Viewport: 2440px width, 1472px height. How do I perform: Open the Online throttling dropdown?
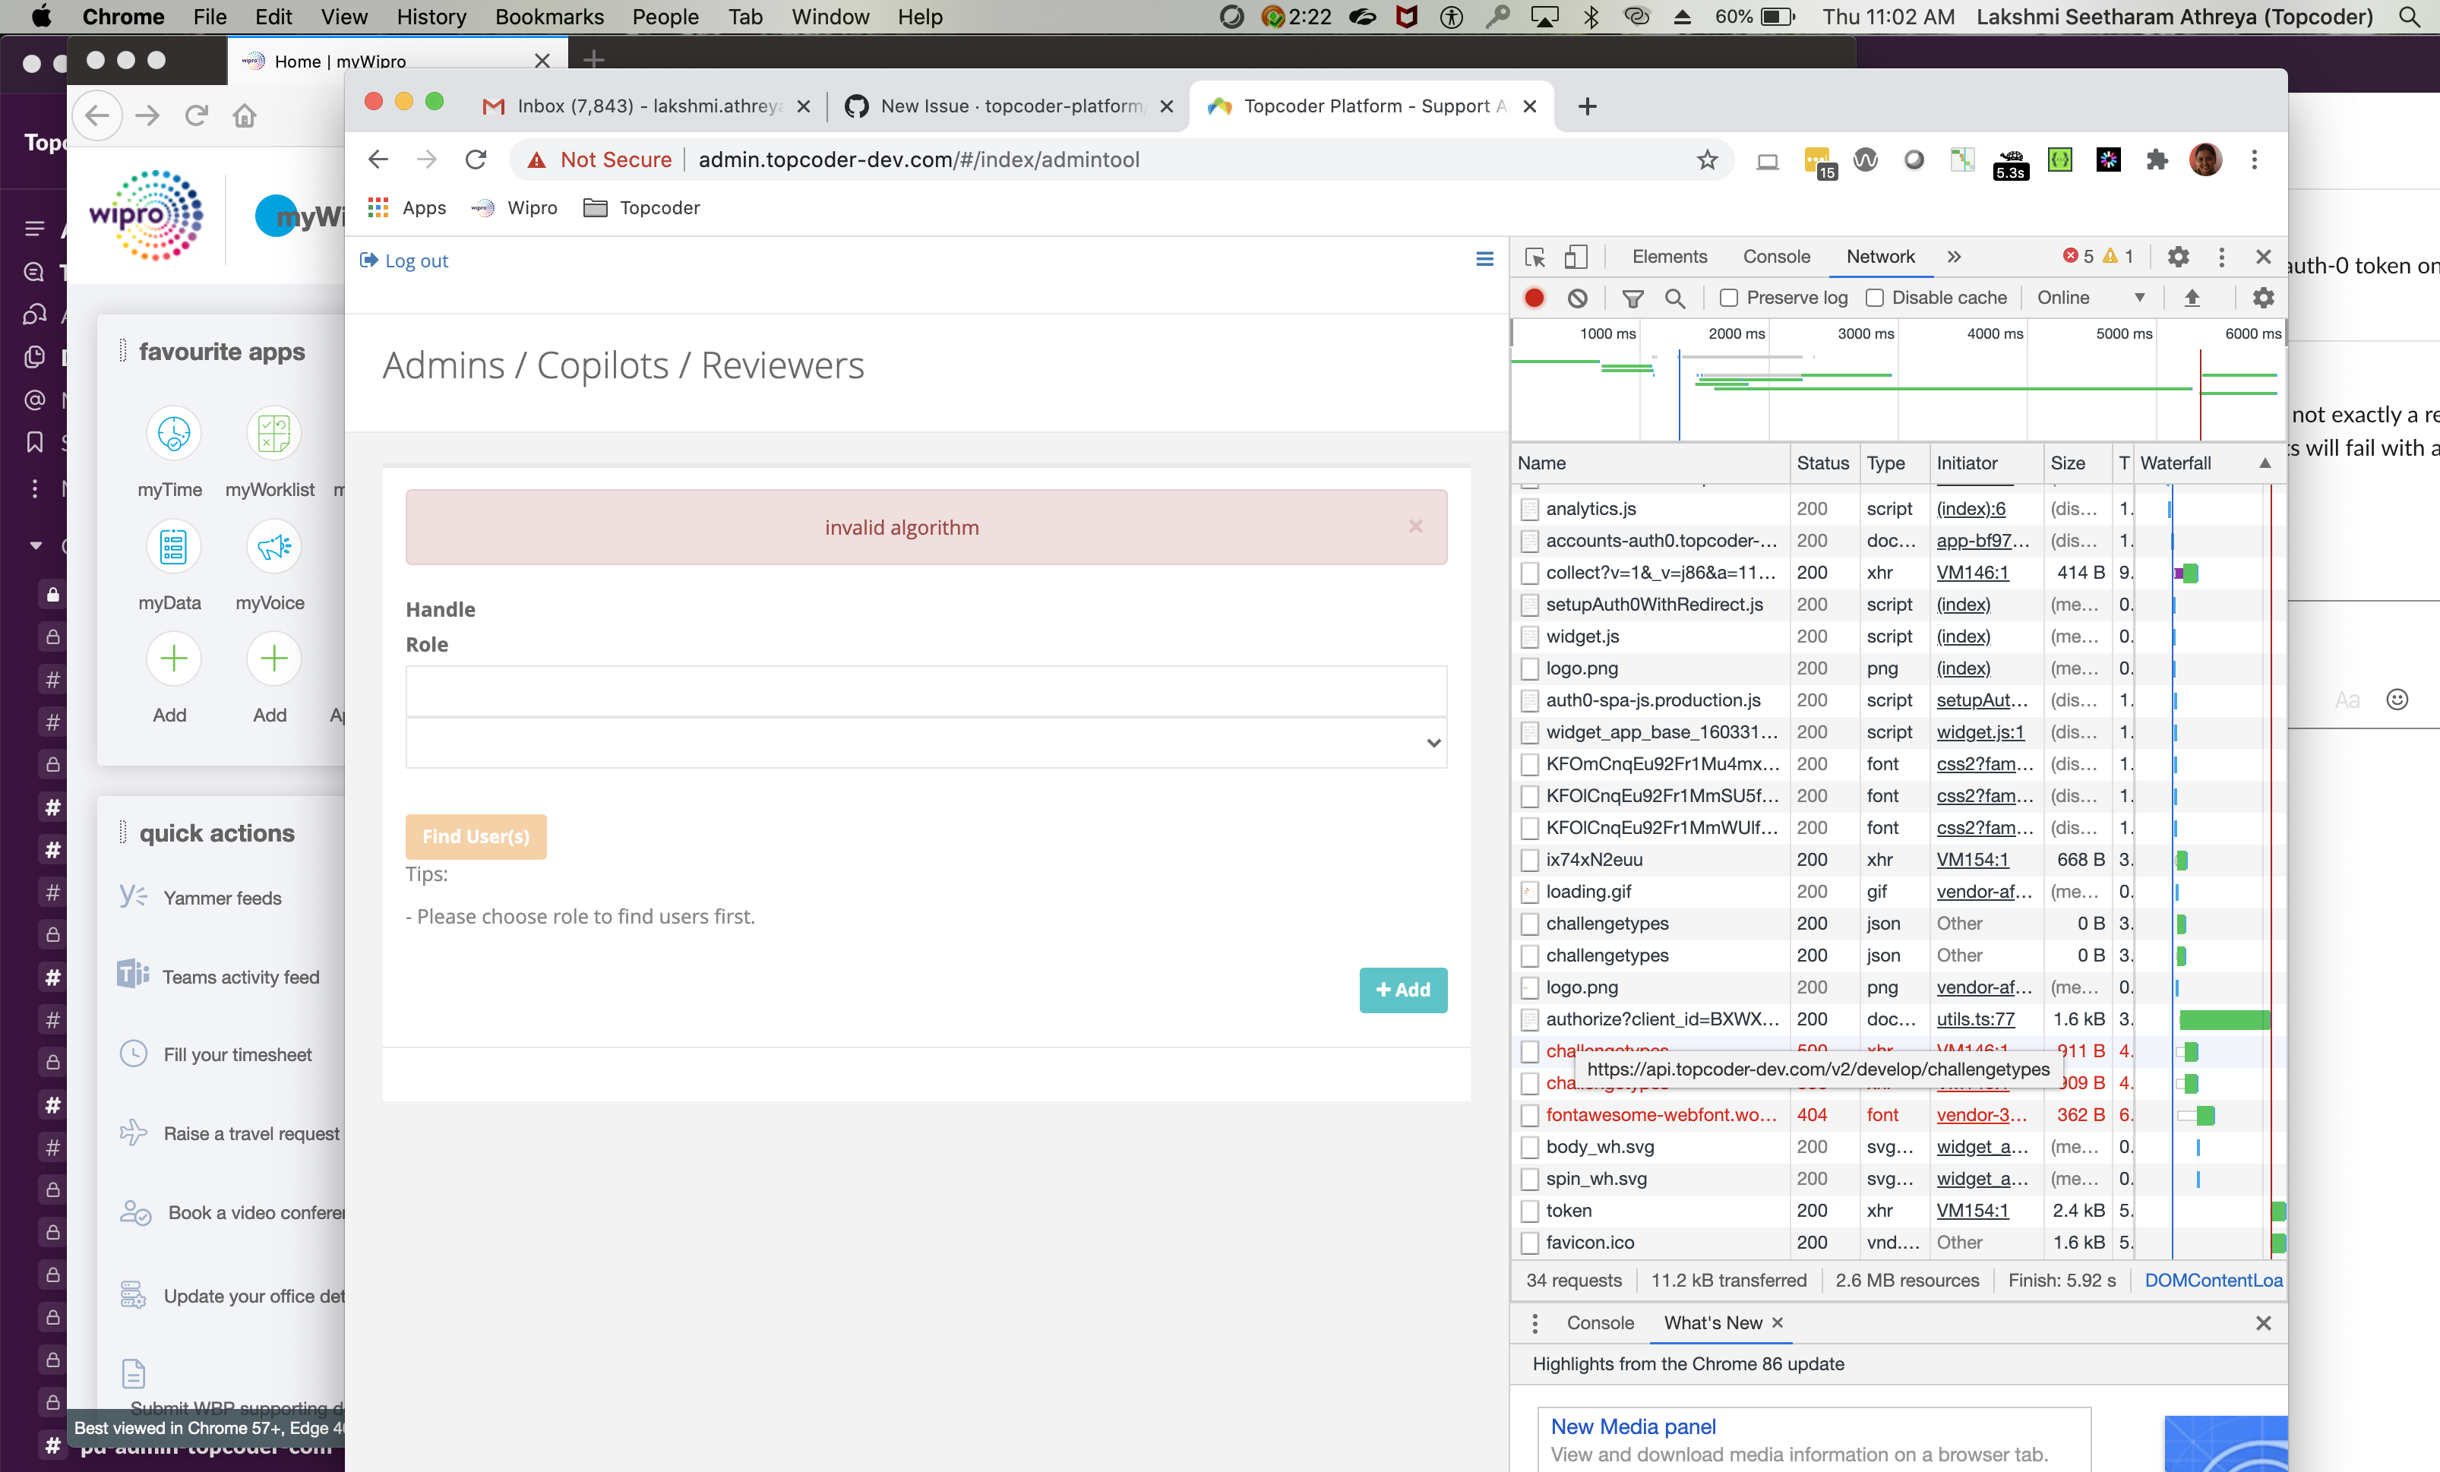point(2091,298)
